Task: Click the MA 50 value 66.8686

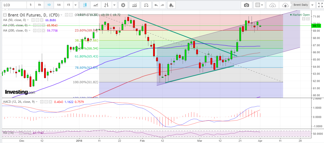Action: coord(51,20)
